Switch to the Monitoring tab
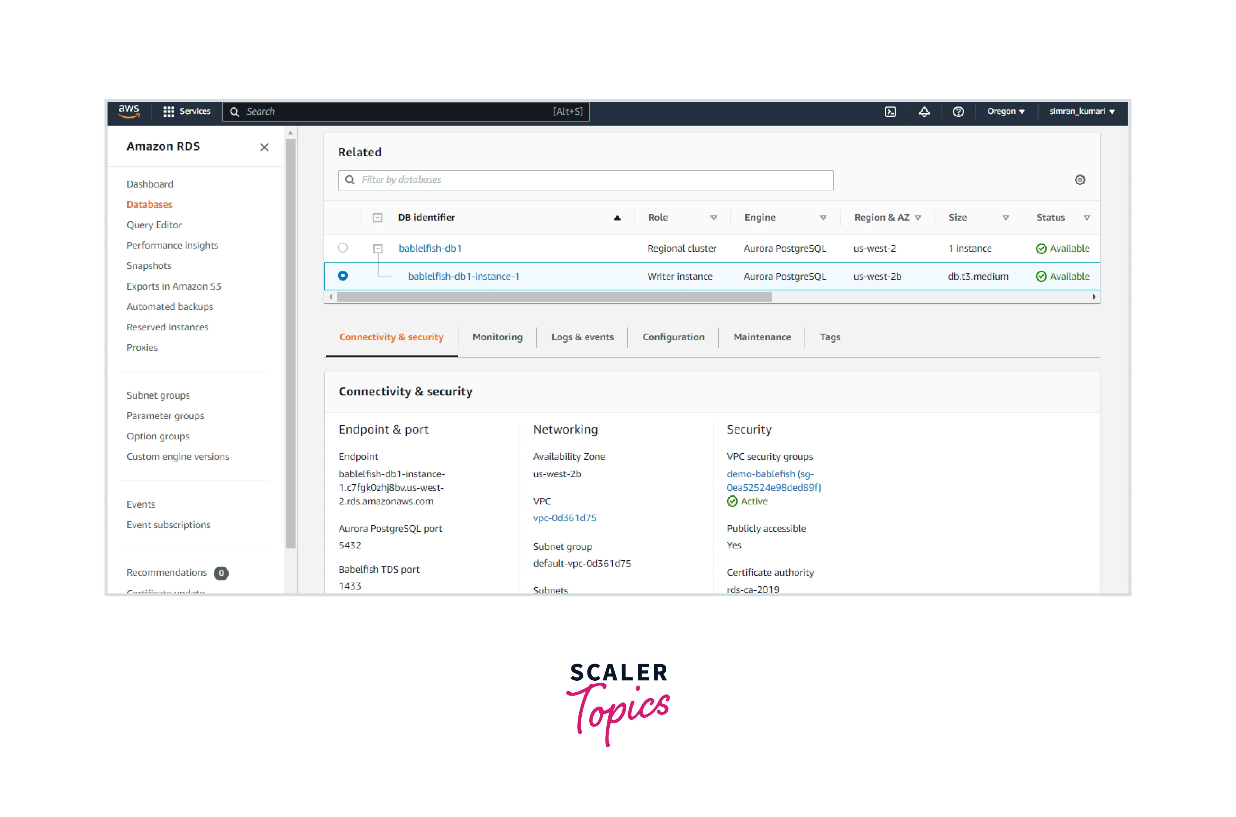 (x=497, y=337)
